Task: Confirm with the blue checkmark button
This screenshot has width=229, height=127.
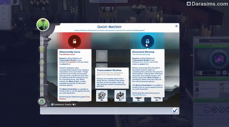Action: (x=175, y=111)
